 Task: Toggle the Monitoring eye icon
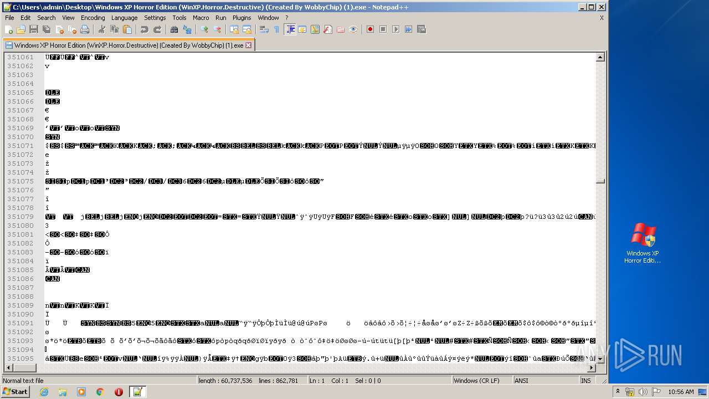tap(353, 29)
